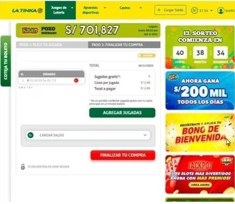Click the Kábala game logo
235x204 pixels.
[30, 31]
